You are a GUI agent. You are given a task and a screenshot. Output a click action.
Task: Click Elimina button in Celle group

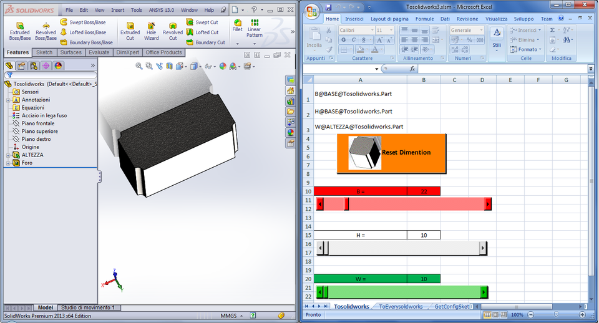pos(525,40)
